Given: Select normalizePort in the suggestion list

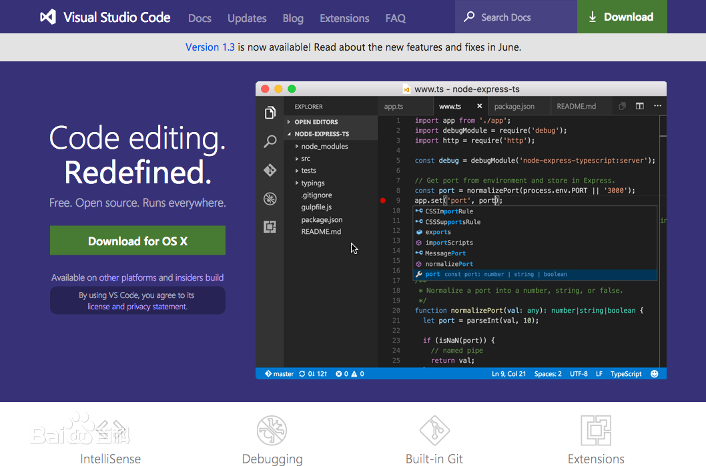Looking at the screenshot, I should (535, 264).
